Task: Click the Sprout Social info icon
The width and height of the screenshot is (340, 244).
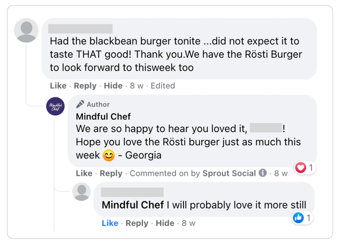Action: click(262, 173)
